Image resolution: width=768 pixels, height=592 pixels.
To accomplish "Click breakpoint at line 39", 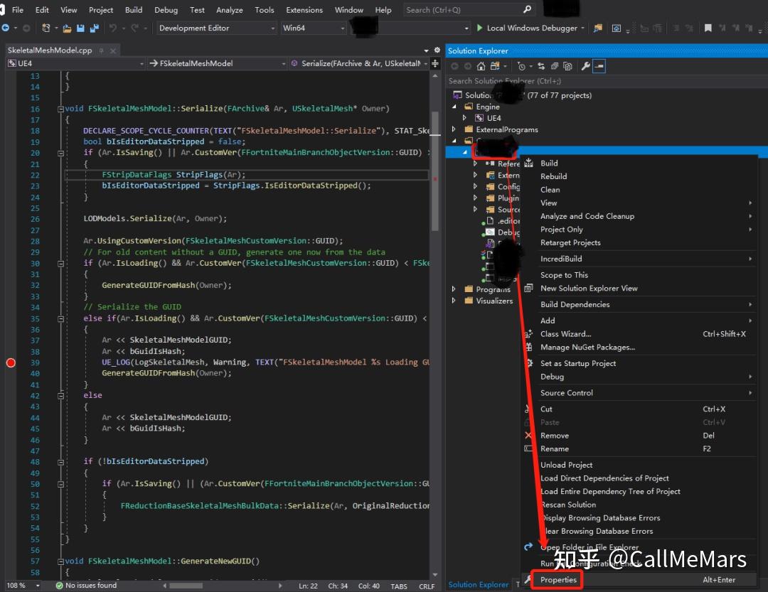I will point(11,363).
